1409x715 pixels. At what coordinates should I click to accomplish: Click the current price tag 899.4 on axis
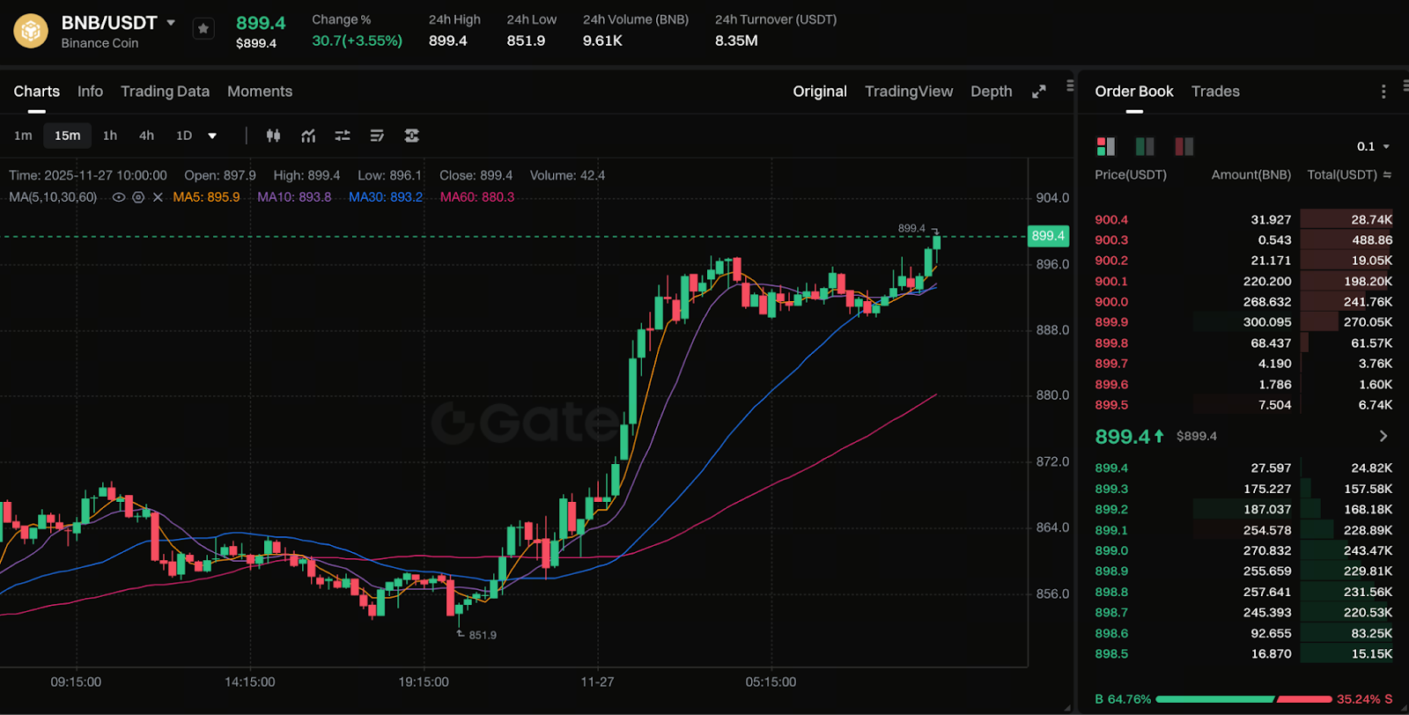(1048, 236)
